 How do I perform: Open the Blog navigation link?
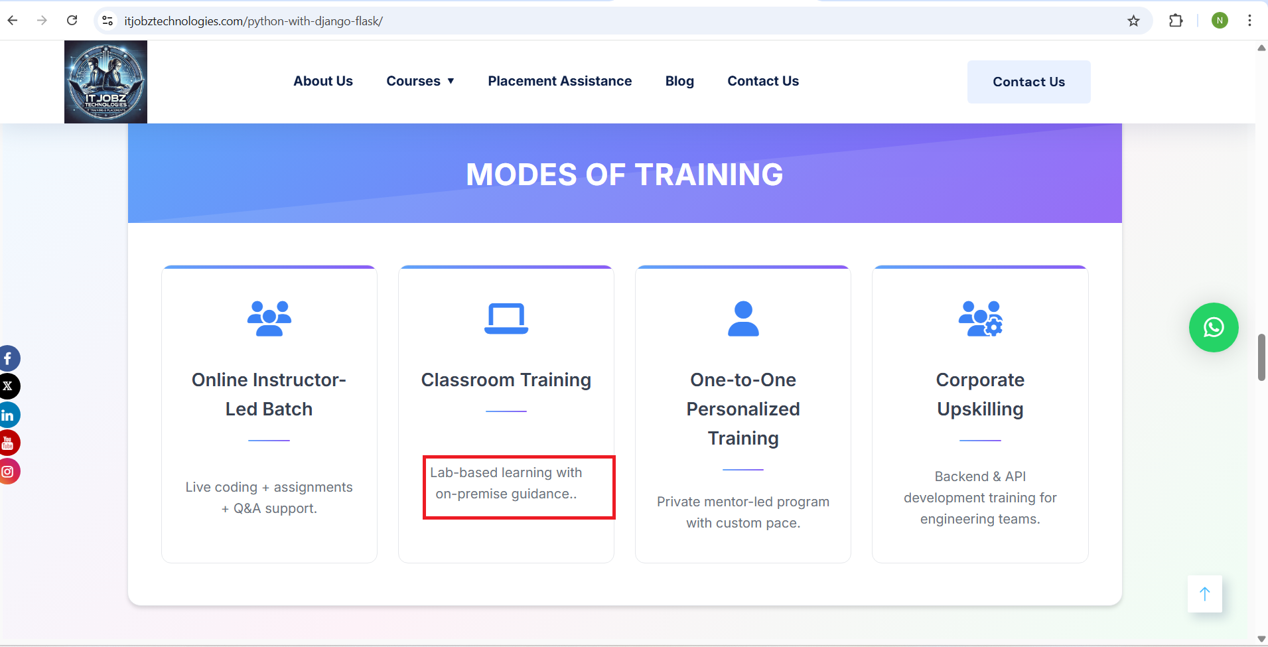pyautogui.click(x=679, y=81)
